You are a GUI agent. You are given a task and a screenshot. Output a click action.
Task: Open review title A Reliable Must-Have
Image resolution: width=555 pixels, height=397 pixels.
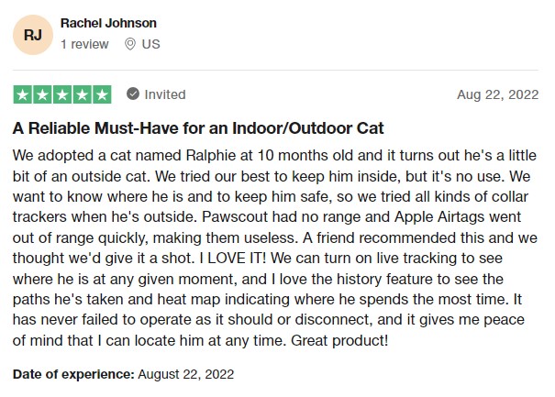click(x=198, y=128)
